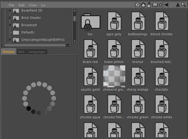This screenshot has height=139, width=188.
Task: Open search with the magnifier icon
Action: click(183, 5)
